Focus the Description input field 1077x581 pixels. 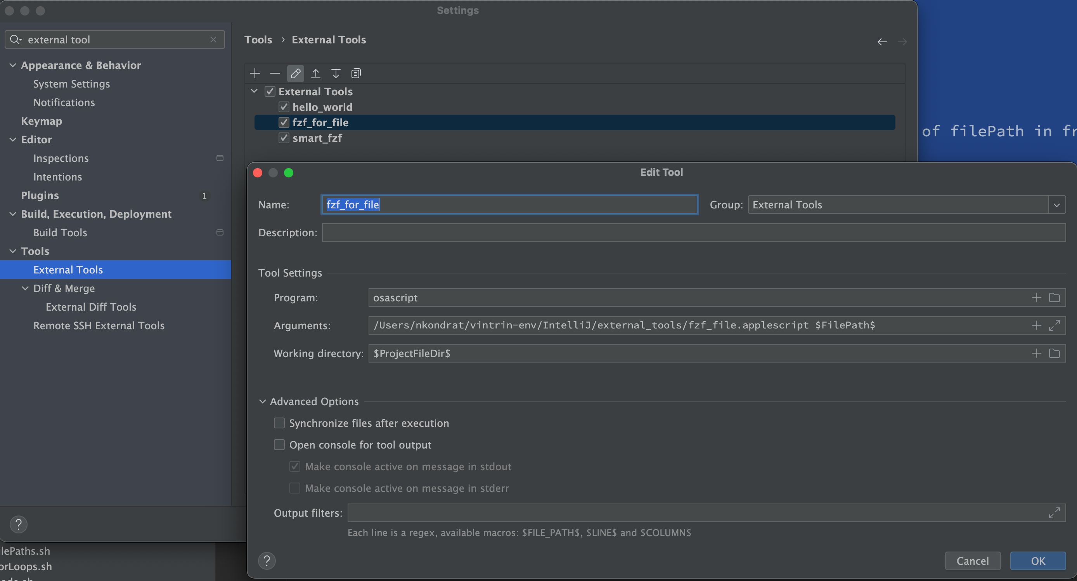coord(694,232)
